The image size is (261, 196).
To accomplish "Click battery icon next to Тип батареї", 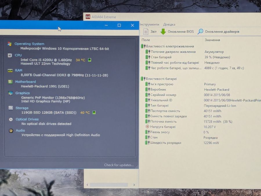I will point(148,105).
